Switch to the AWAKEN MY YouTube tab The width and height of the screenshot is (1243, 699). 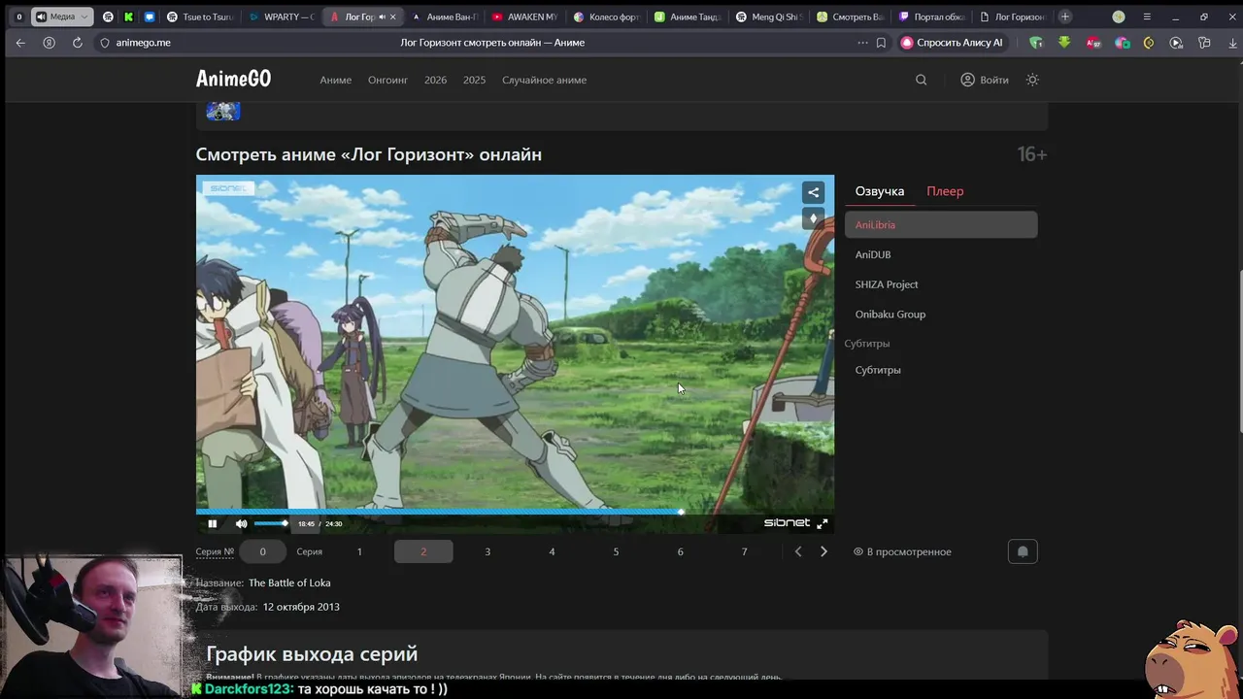click(x=524, y=17)
